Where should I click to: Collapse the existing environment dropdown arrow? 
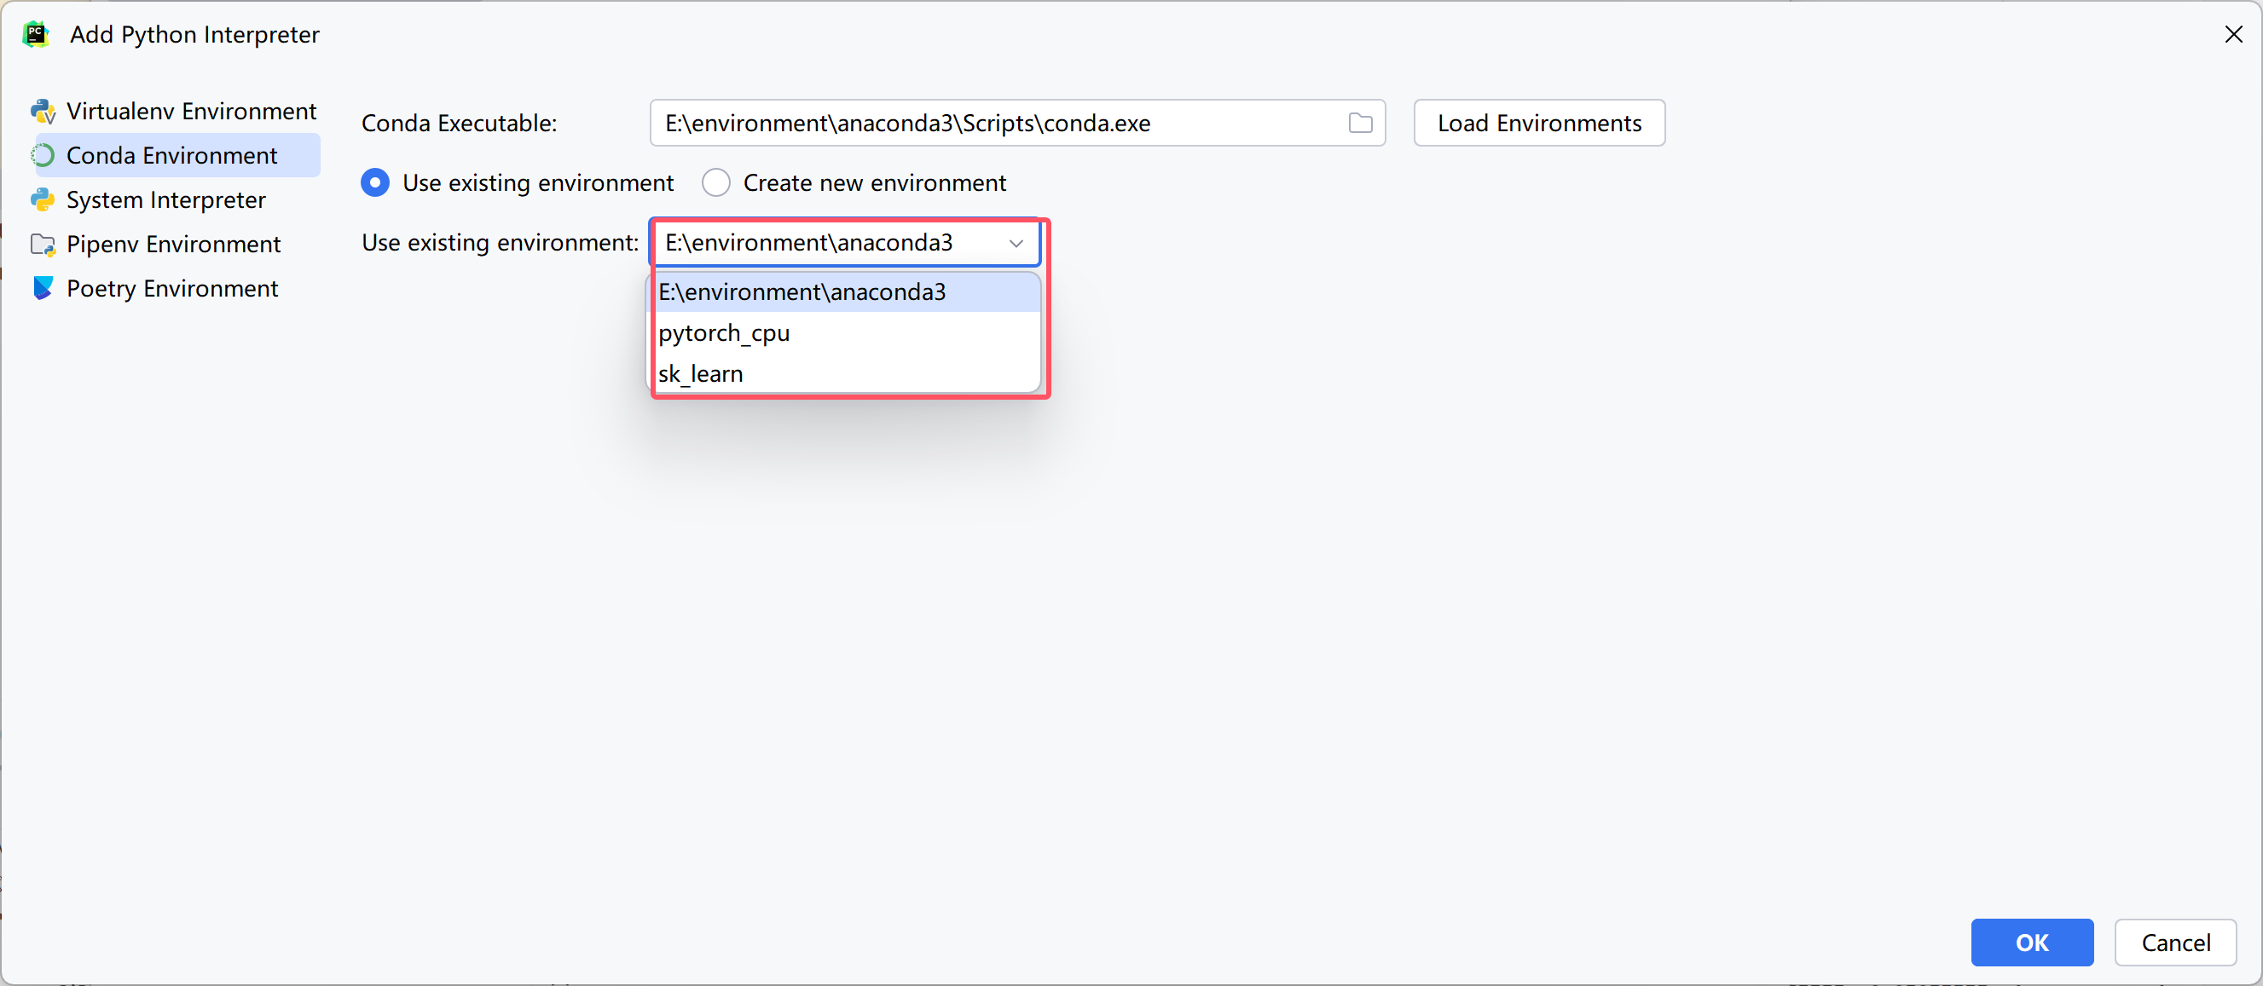(1016, 243)
